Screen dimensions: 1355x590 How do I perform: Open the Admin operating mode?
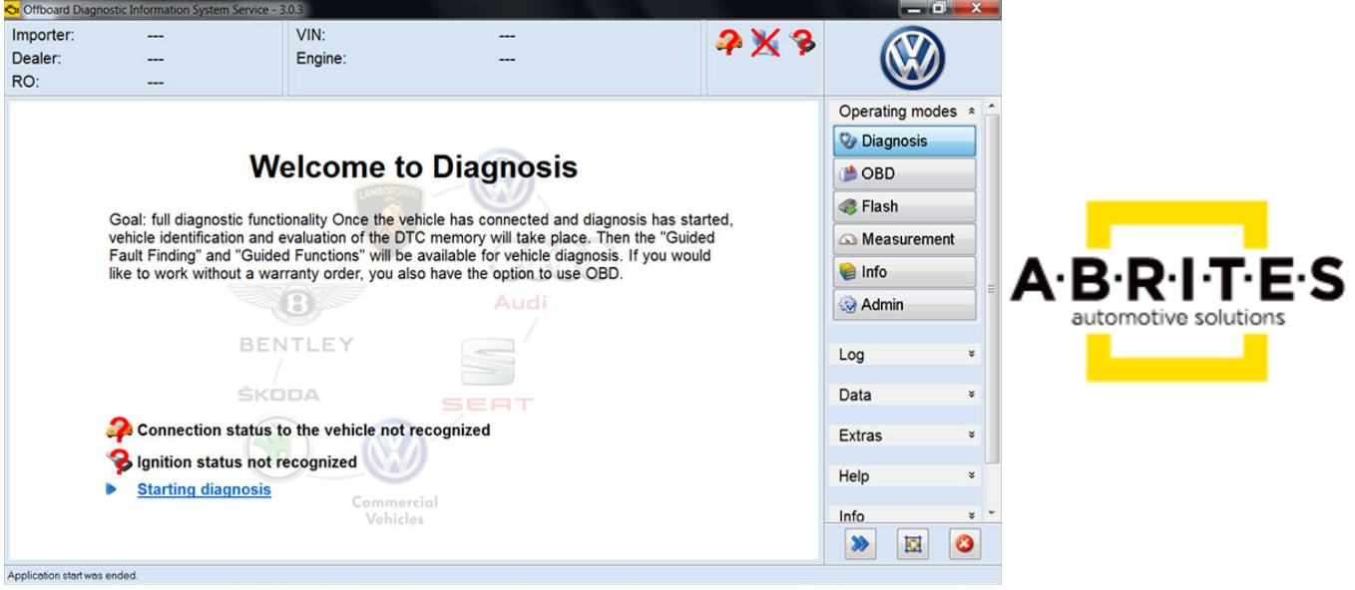904,305
